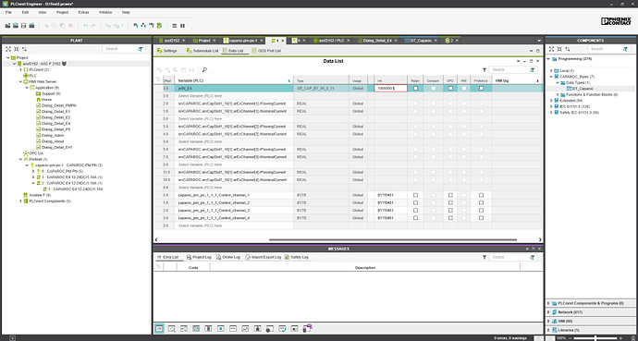This screenshot has width=638, height=341.
Task: Open the Extras menu
Action: [x=83, y=13]
